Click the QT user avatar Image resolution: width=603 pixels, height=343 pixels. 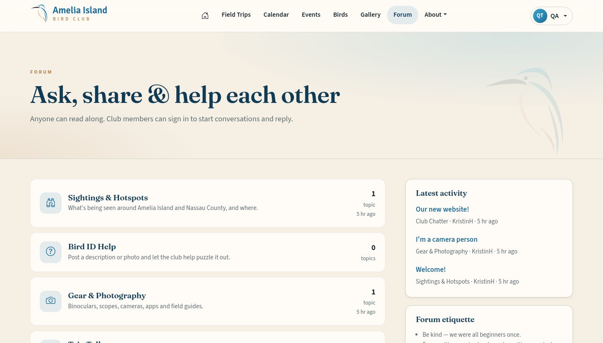point(540,16)
